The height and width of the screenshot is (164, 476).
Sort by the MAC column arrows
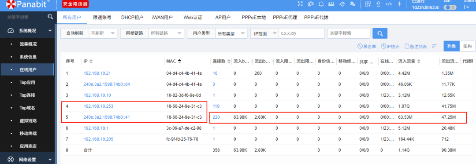click(179, 61)
